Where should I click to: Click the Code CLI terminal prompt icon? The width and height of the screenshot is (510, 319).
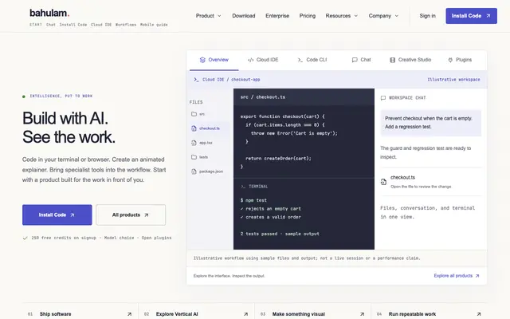300,60
